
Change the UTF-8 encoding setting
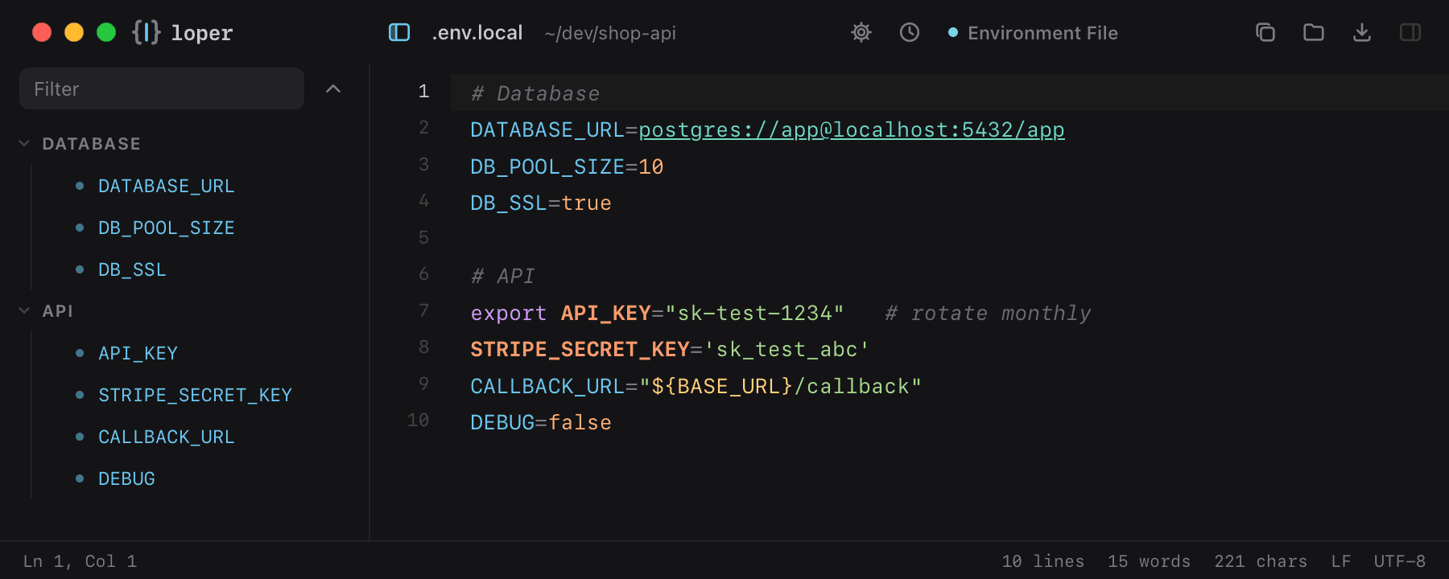click(x=1400, y=561)
